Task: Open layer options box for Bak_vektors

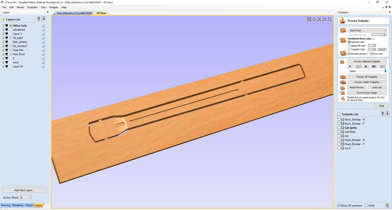Action: [x=43, y=42]
